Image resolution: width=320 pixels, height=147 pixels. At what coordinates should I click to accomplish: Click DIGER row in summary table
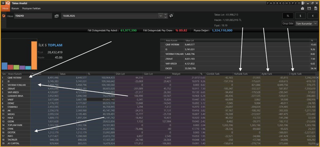(239, 69)
